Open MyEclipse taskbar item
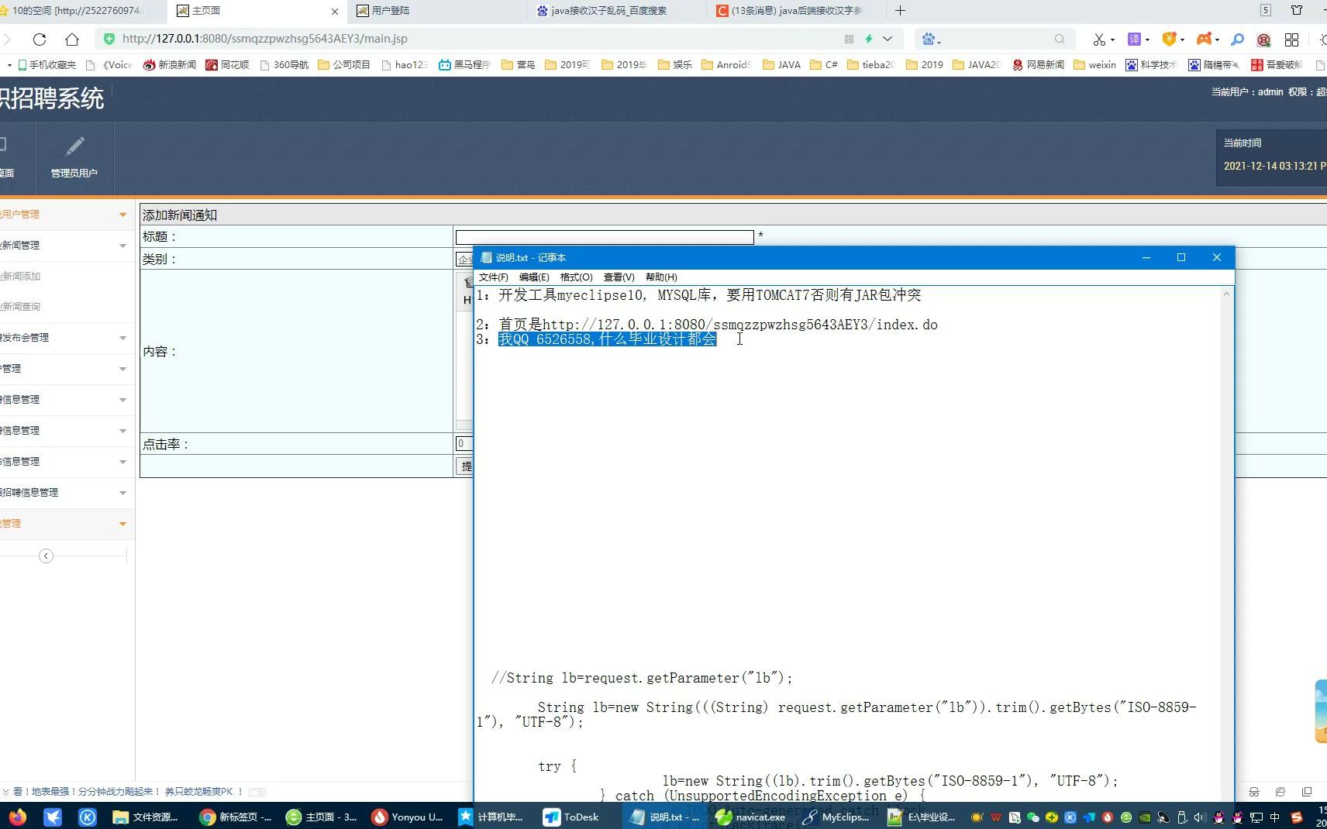The width and height of the screenshot is (1327, 829). pos(836,817)
